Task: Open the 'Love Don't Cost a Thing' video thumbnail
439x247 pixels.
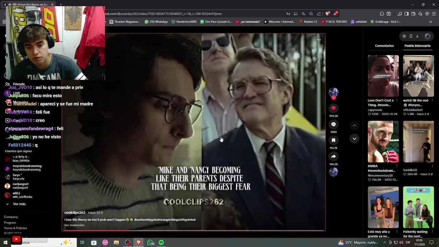Action: 383,76
